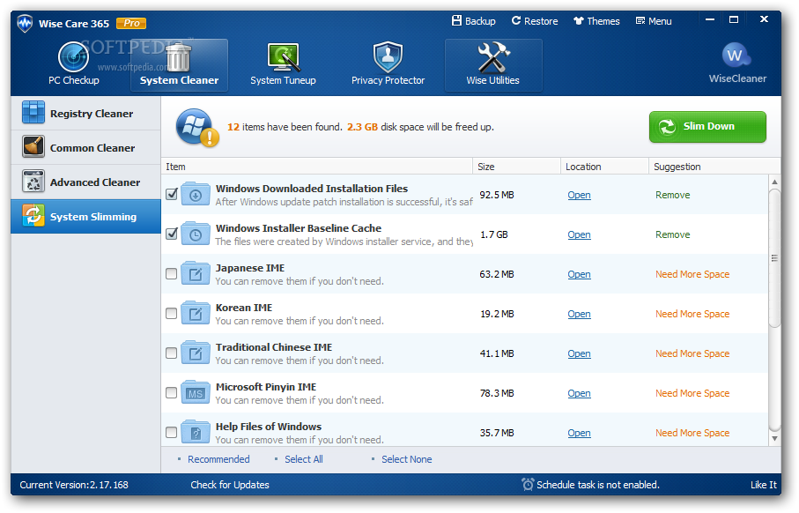This screenshot has height=513, width=799.
Task: Switch to Advanced Cleaner section
Action: pos(85,182)
